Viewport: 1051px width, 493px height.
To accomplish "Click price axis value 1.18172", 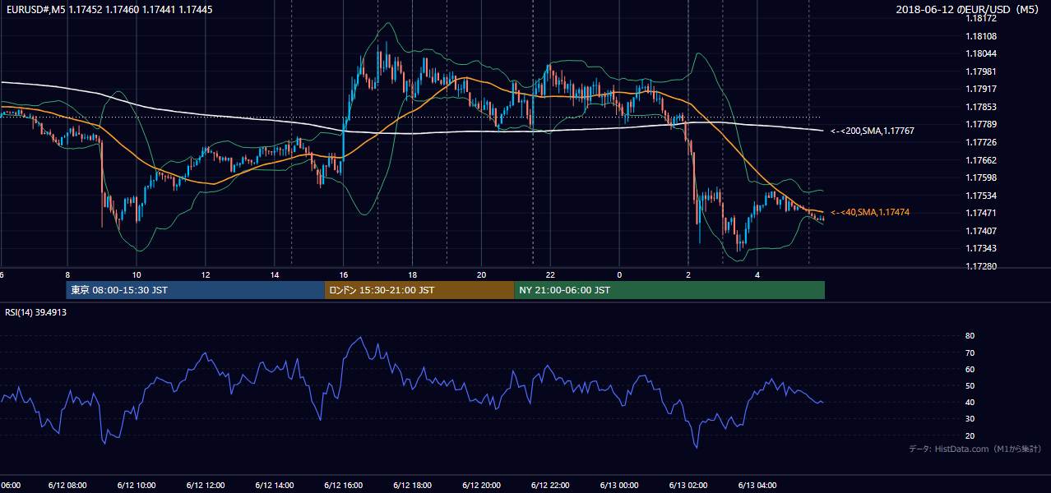I will [981, 18].
